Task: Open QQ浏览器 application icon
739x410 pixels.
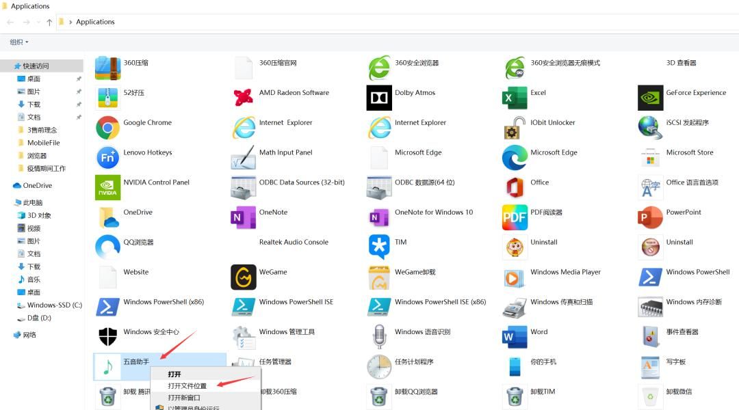Action: [x=107, y=247]
